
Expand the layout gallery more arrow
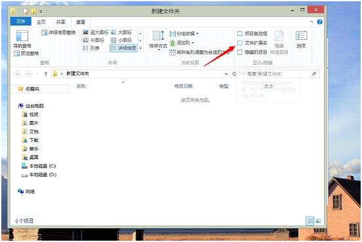coord(140,48)
